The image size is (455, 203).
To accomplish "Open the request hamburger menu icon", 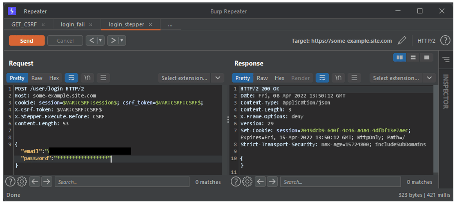I will pos(104,78).
